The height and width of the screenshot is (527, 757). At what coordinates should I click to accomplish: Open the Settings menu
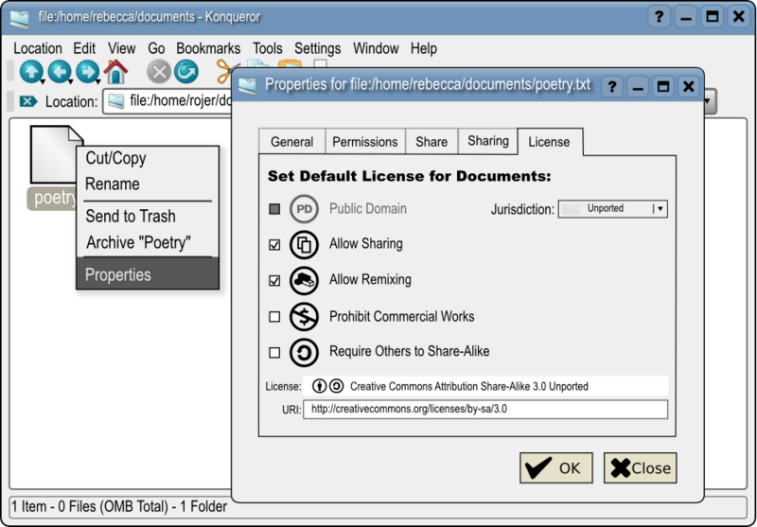318,49
